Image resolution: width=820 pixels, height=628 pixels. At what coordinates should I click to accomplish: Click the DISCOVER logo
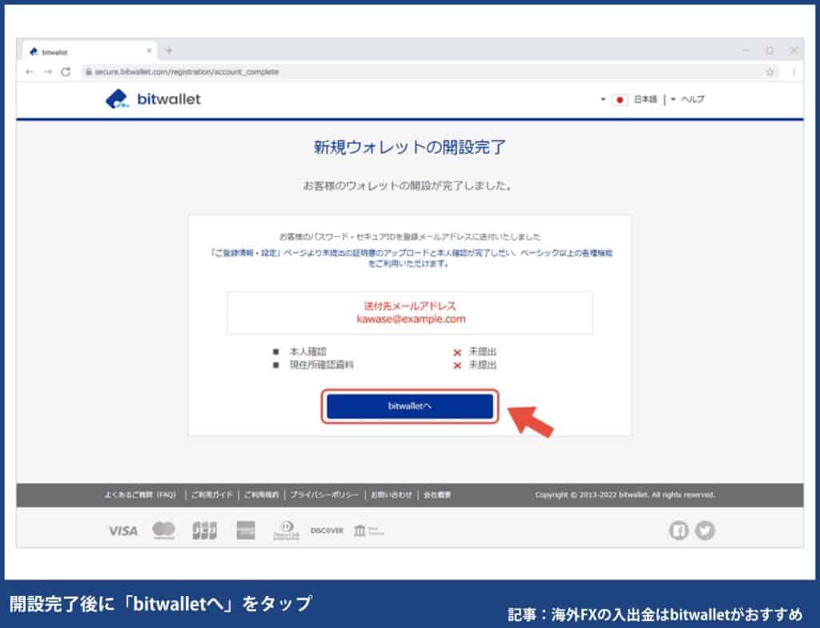coord(327,530)
